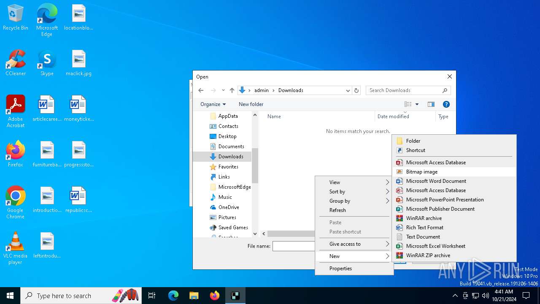Select the maclick.jpg desktop file

click(78, 63)
